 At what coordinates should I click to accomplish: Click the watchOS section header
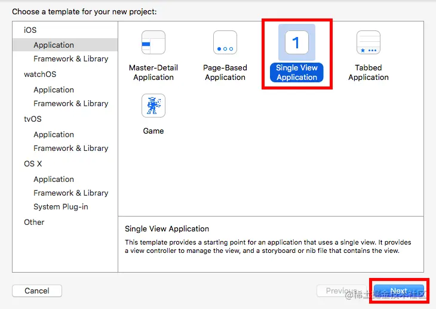click(40, 74)
